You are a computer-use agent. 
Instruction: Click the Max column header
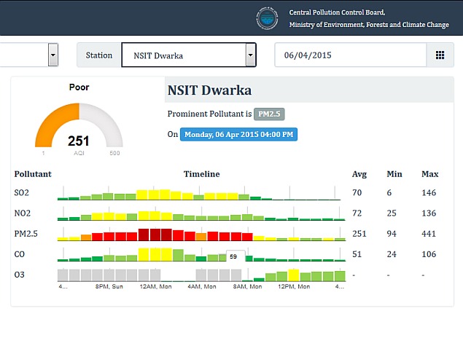click(430, 174)
